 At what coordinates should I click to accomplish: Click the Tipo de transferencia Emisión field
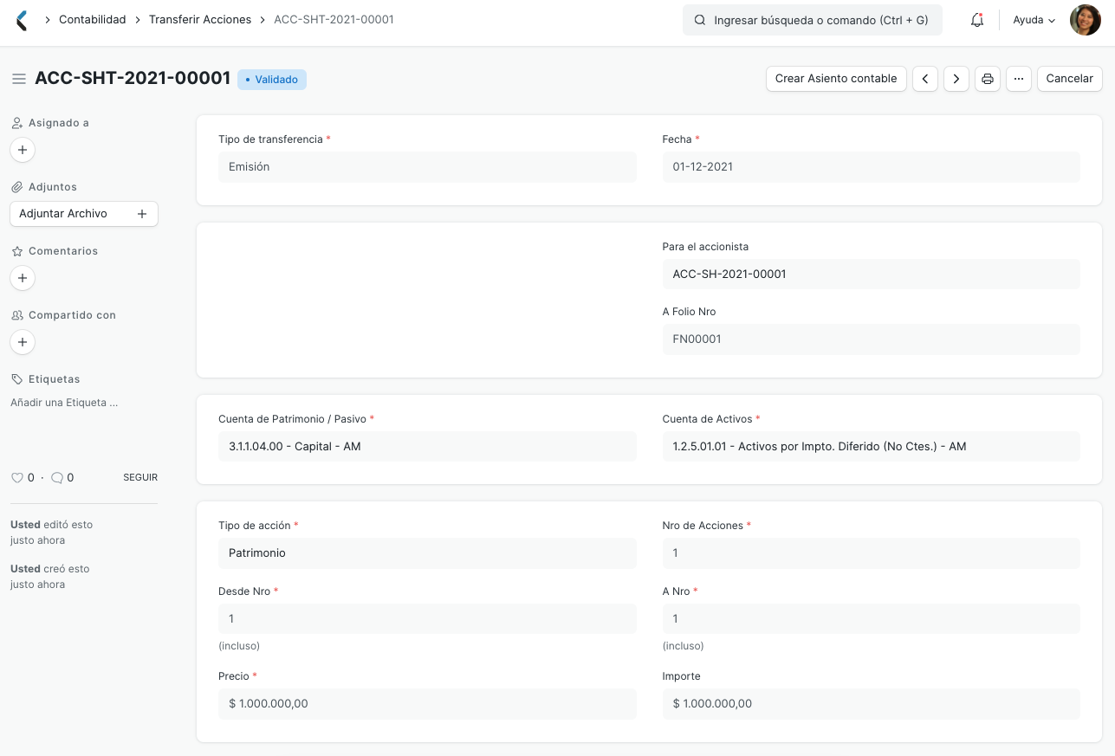click(x=427, y=167)
